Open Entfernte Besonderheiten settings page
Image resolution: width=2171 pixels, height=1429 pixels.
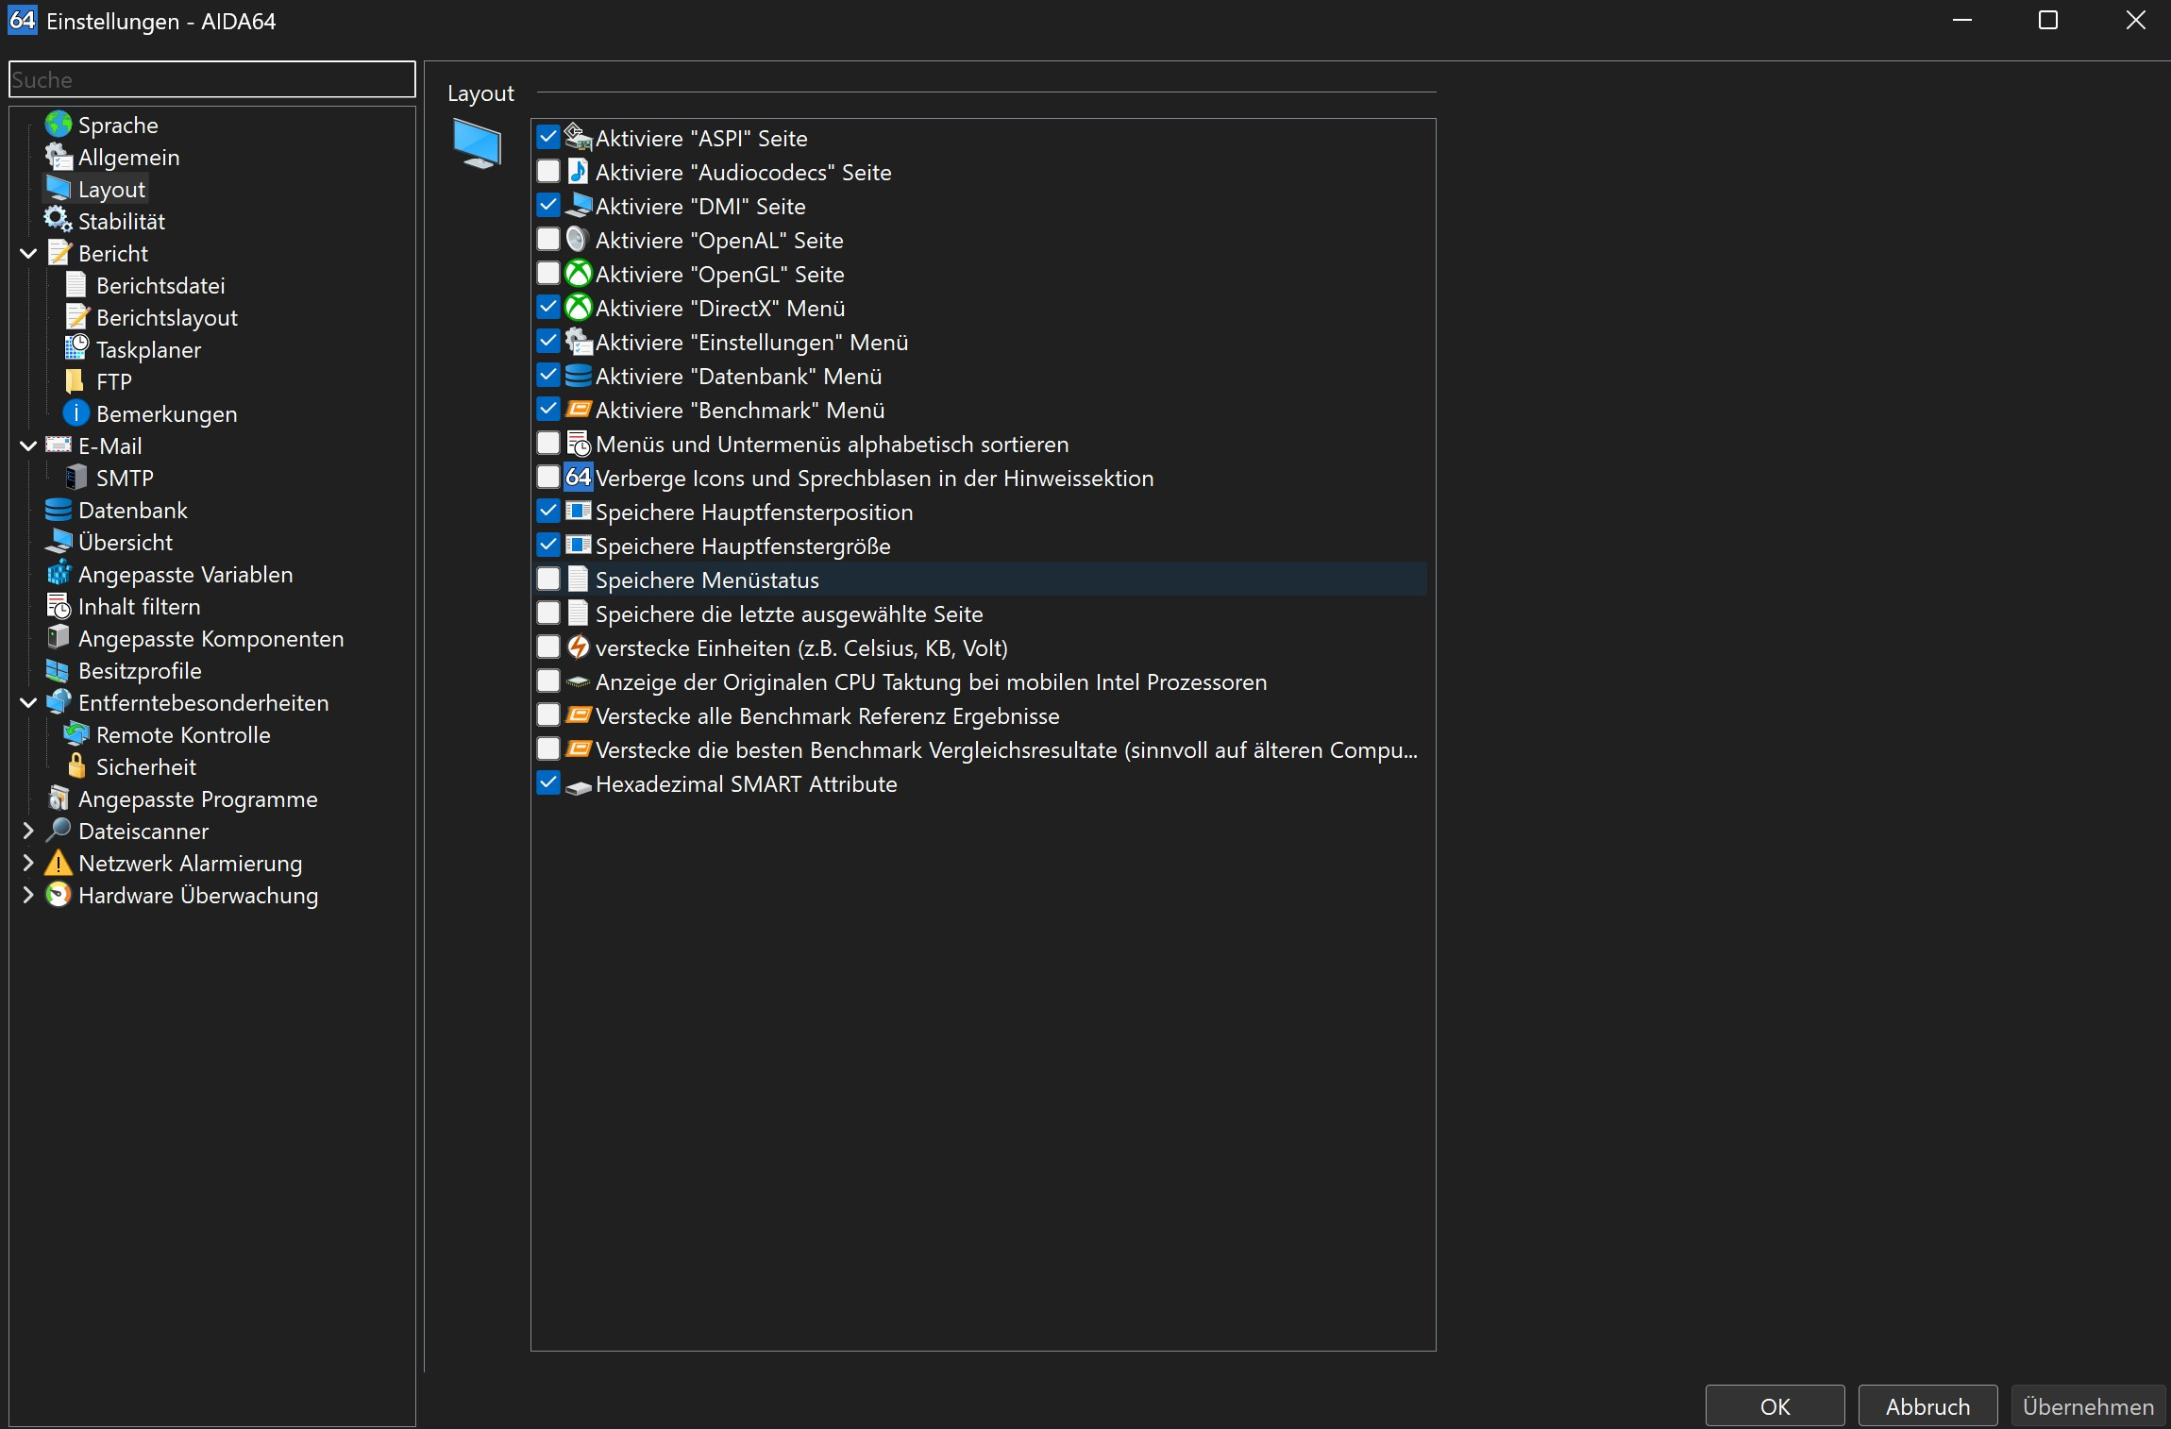tap(203, 702)
